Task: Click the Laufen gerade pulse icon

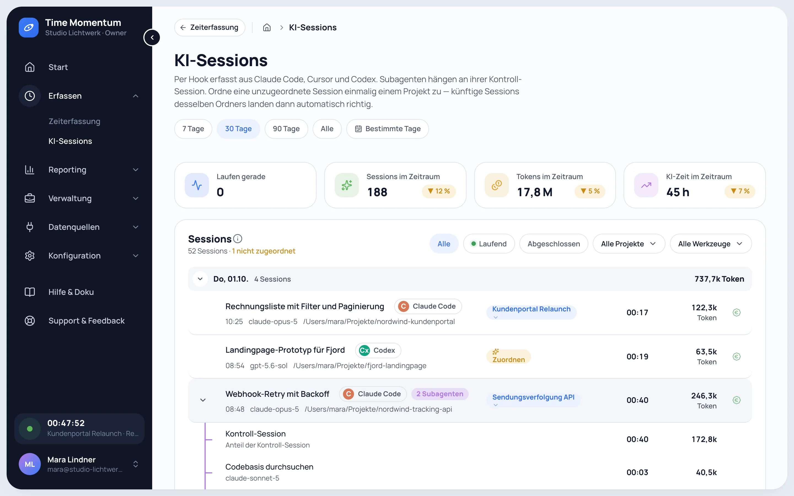Action: coord(197,185)
